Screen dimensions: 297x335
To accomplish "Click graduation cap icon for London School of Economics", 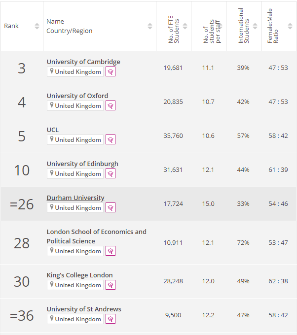I will point(111,251).
